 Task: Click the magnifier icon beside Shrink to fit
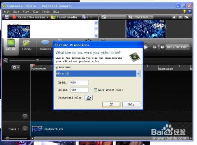[x=130, y=17]
